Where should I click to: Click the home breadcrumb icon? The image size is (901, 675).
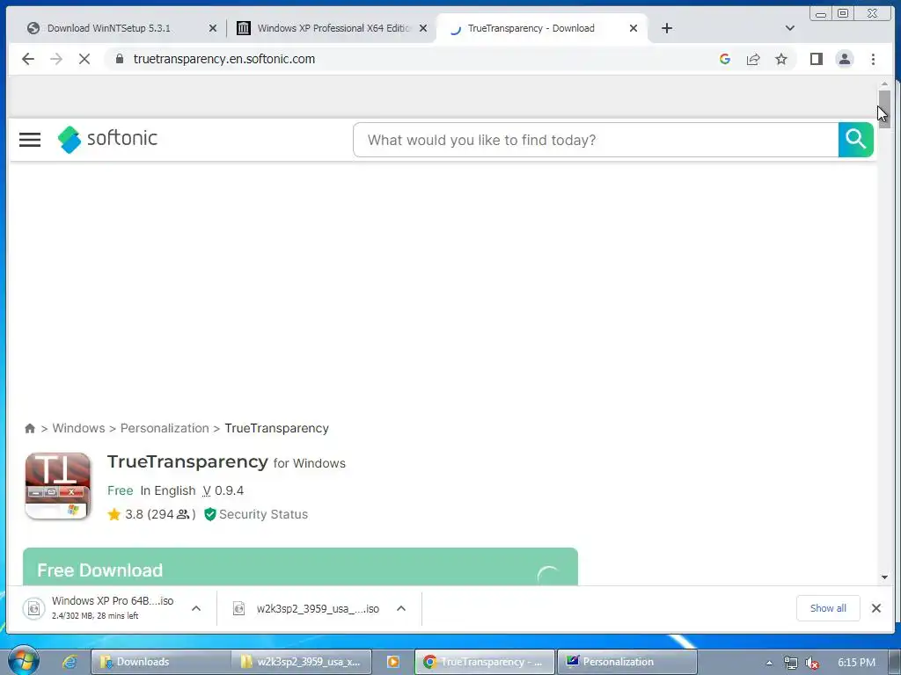pos(30,428)
